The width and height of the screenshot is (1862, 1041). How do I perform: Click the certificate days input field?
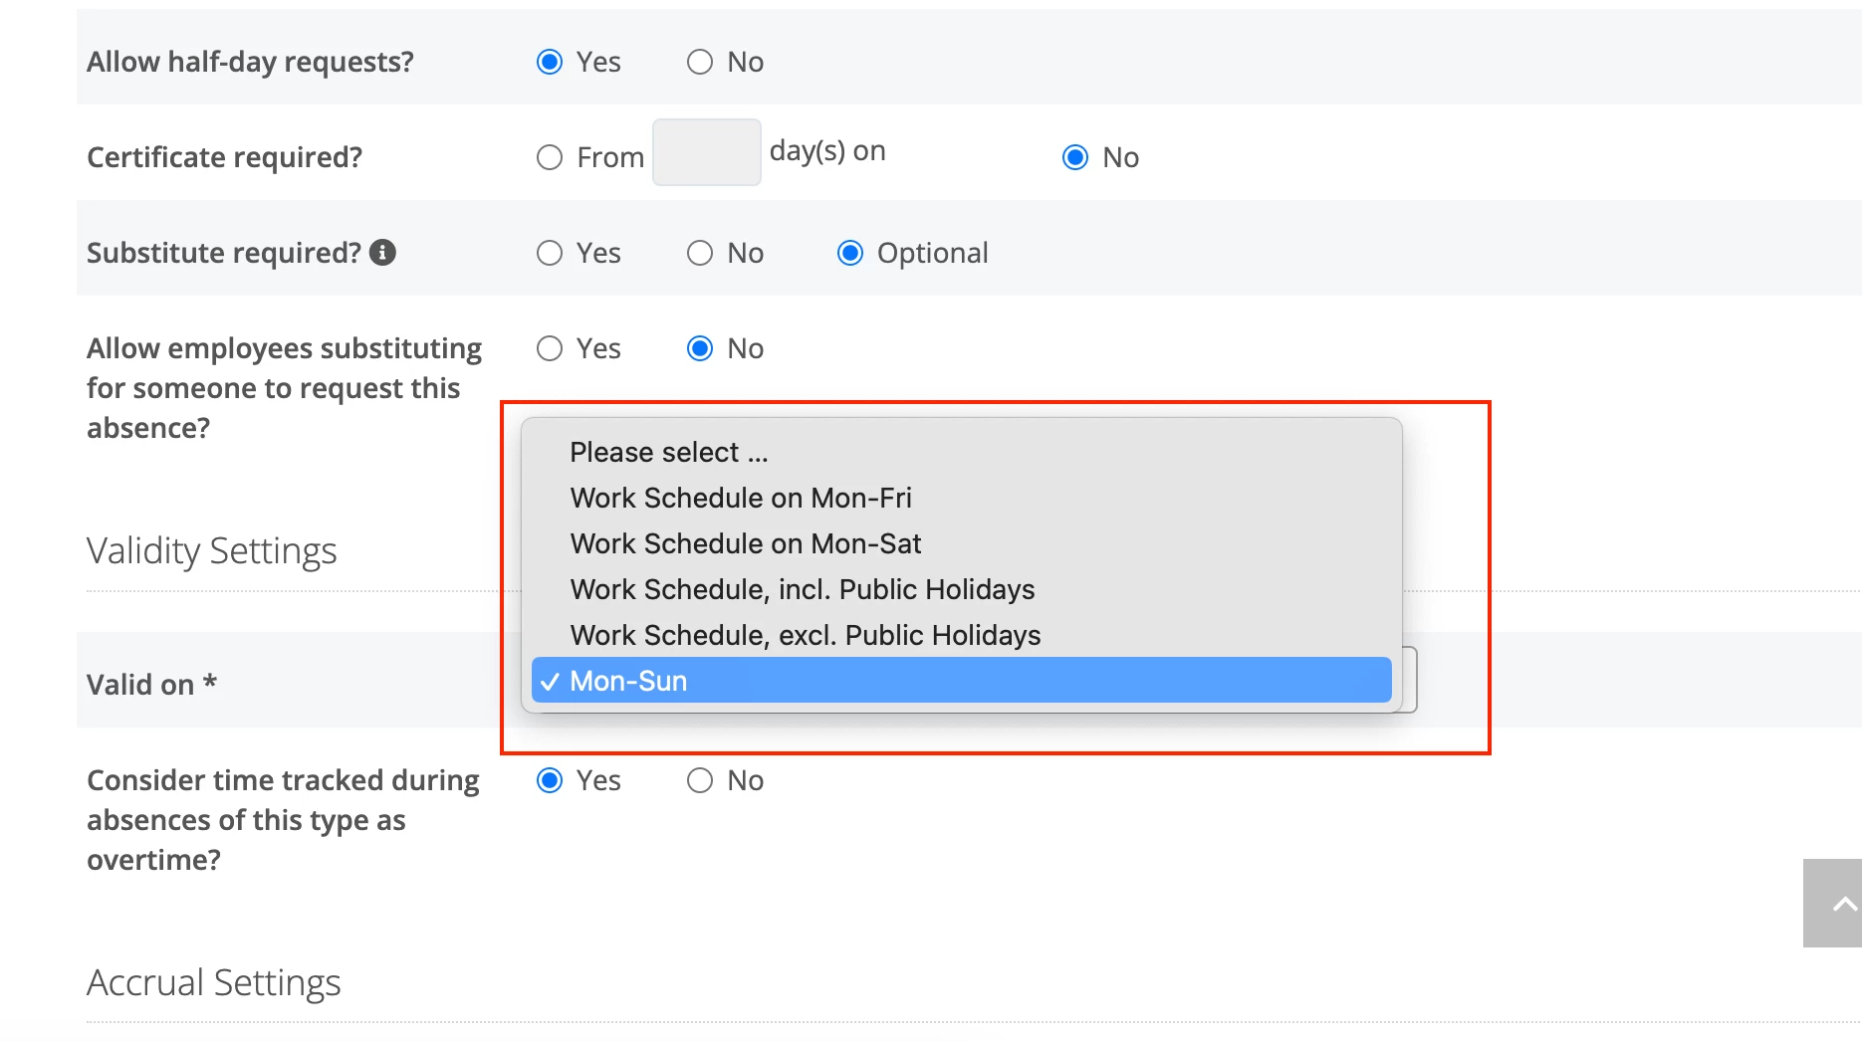[707, 152]
